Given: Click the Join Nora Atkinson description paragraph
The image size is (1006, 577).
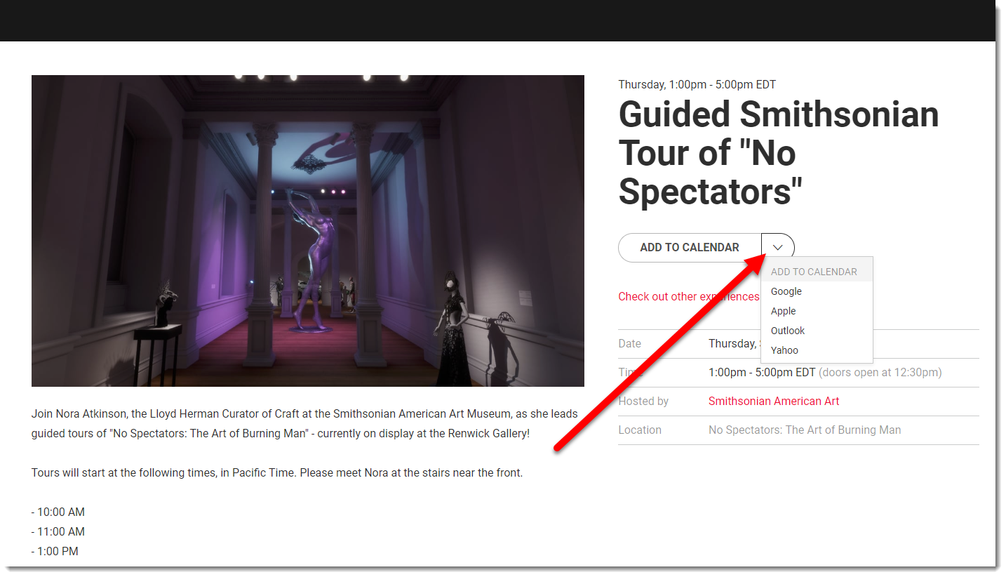Looking at the screenshot, I should point(304,424).
